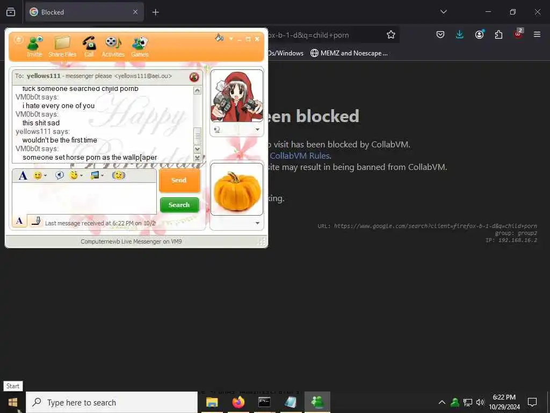Close the Blocked tab

pos(135,12)
